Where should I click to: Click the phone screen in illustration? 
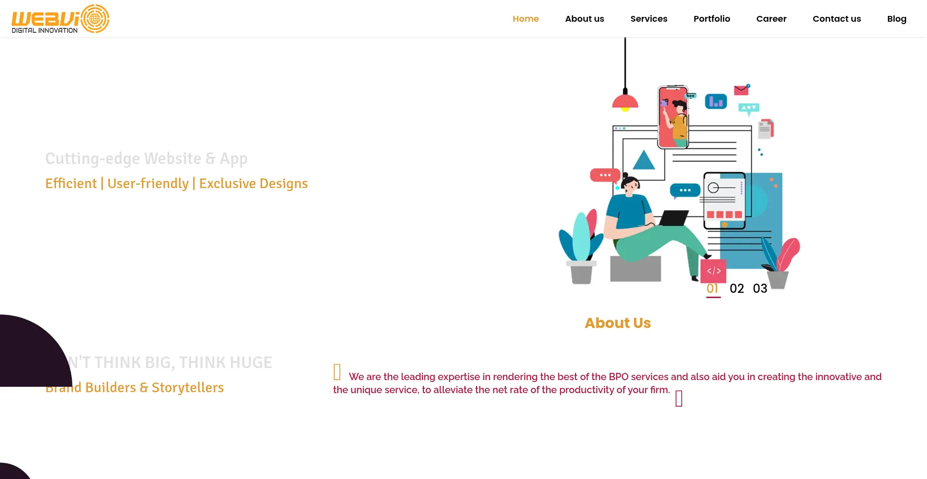(x=674, y=117)
